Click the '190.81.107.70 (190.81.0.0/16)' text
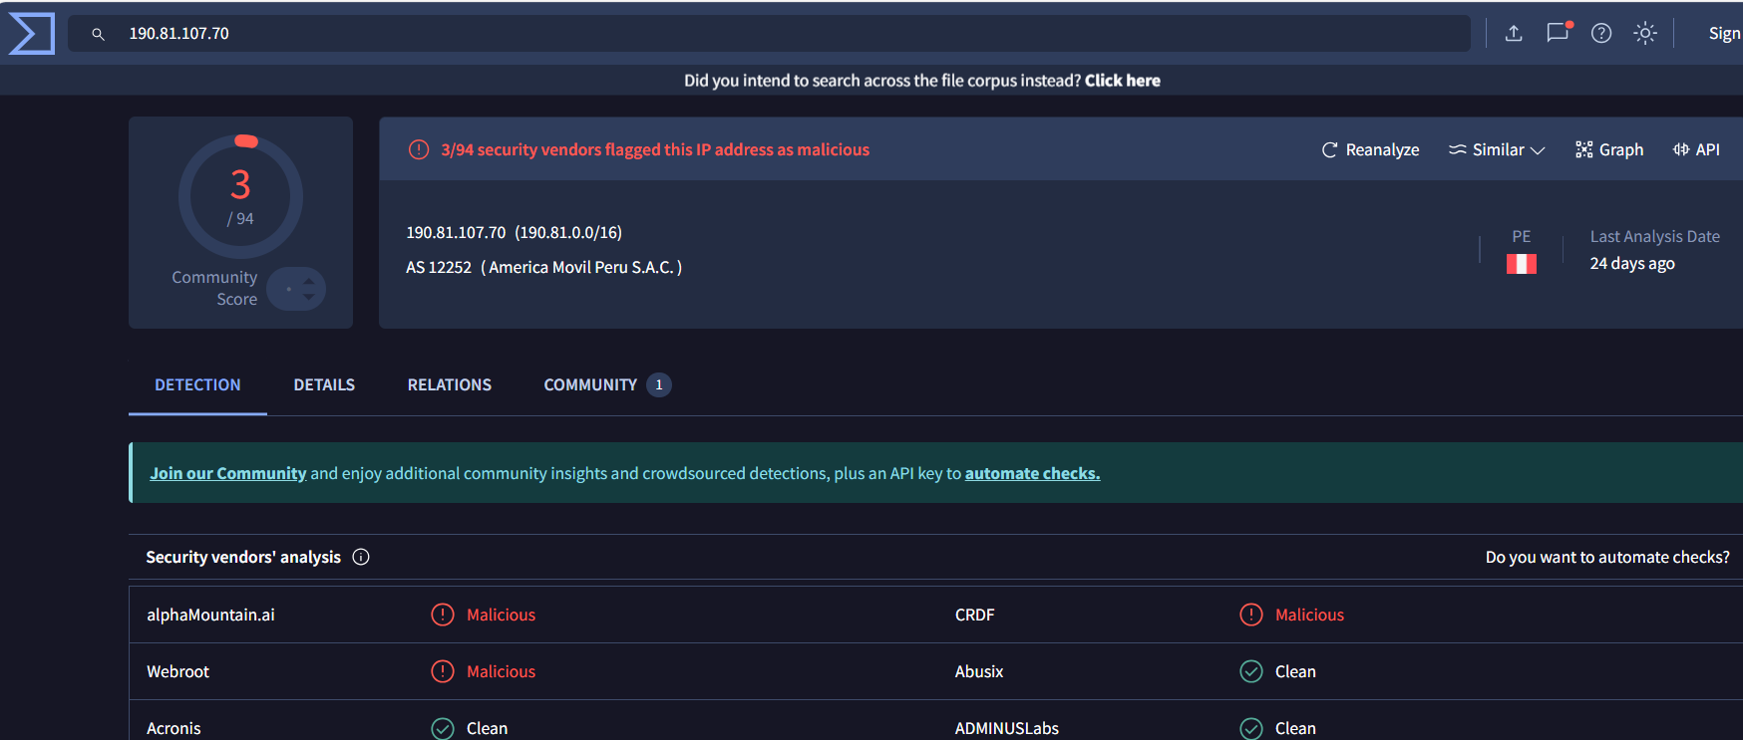This screenshot has width=1743, height=740. 514,232
